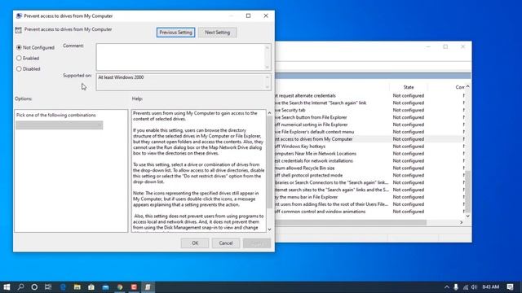Screen dimensions: 522x293
Task: Click policy list vertical scrollbar thumb
Action: [x=467, y=192]
